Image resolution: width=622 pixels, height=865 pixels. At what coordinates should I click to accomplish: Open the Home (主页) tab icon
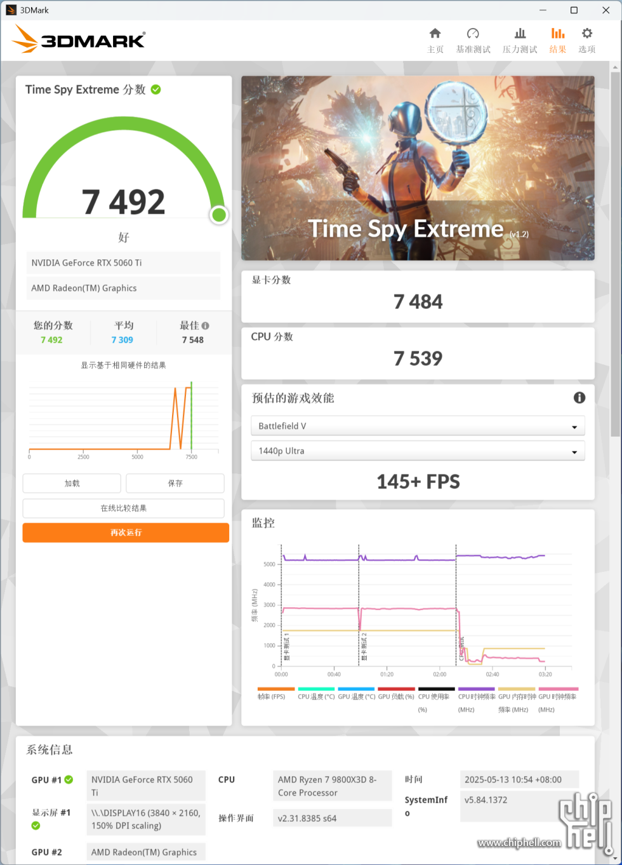pyautogui.click(x=435, y=33)
